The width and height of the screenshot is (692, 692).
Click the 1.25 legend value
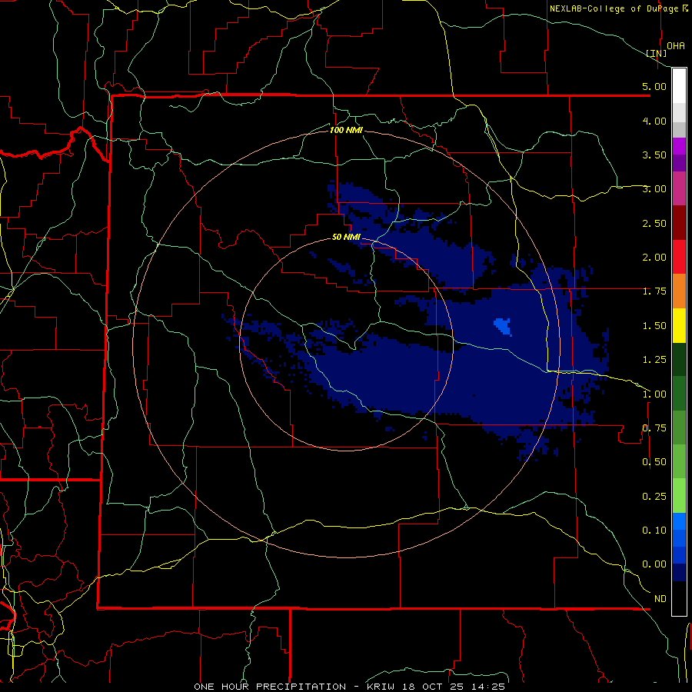point(654,360)
